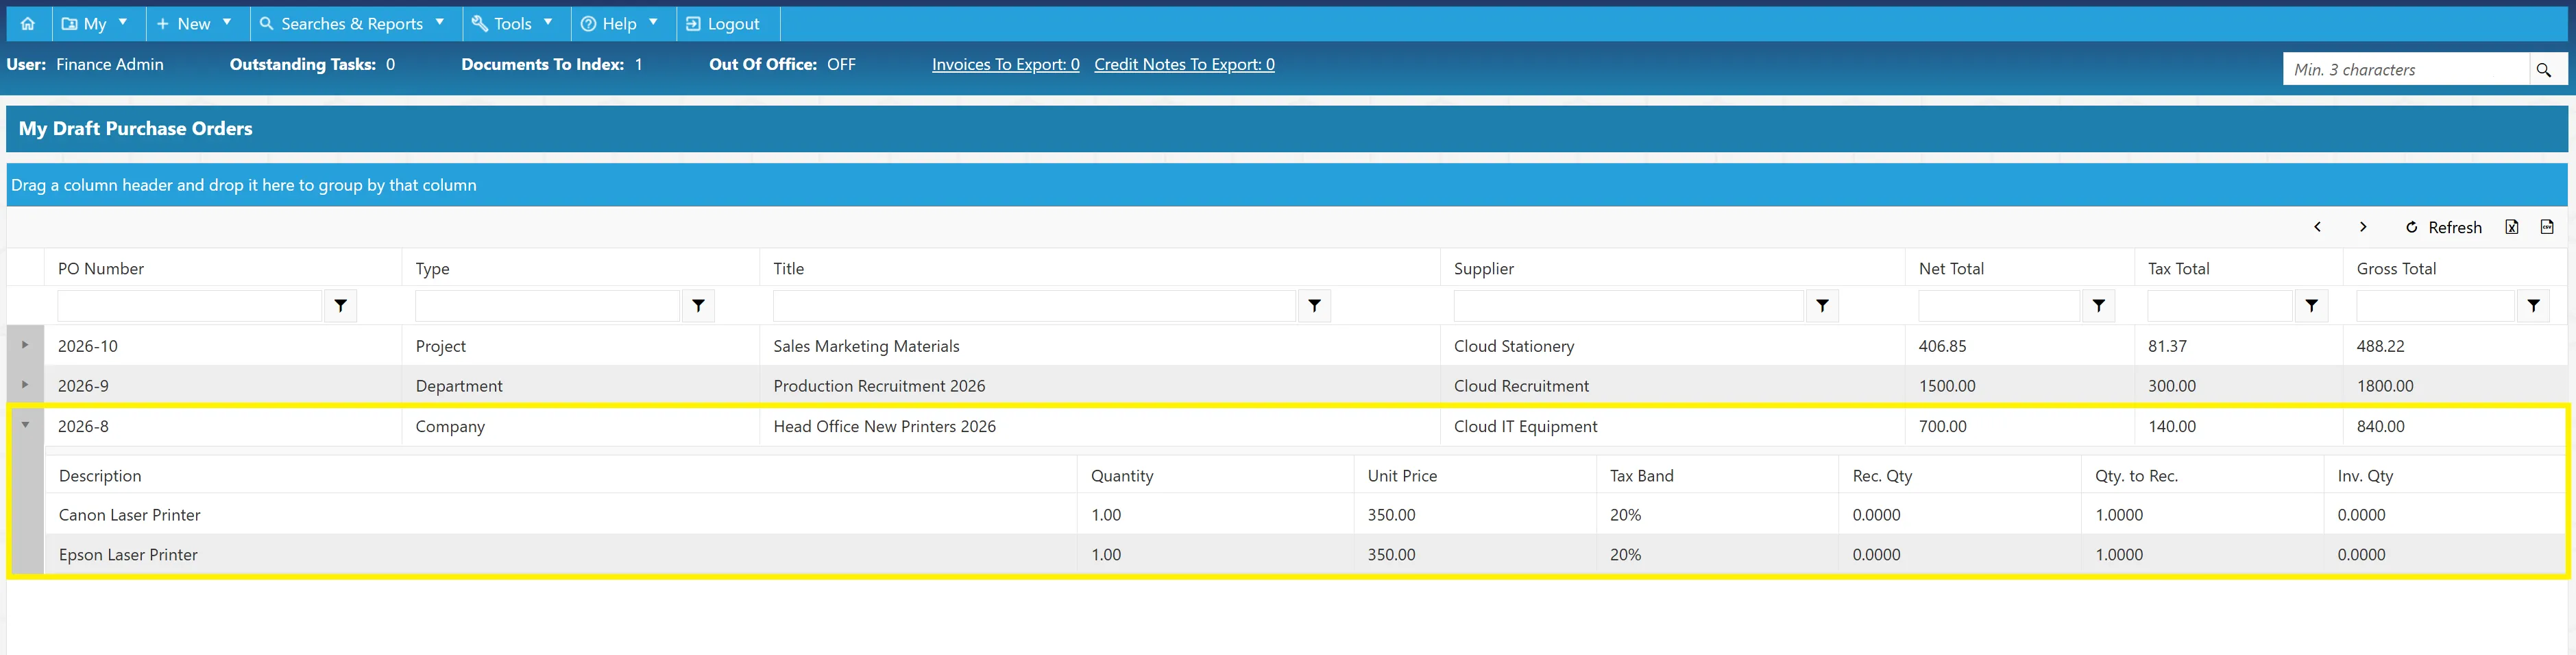Image resolution: width=2576 pixels, height=655 pixels.
Task: Open the Supplier filter icon
Action: (x=1822, y=305)
